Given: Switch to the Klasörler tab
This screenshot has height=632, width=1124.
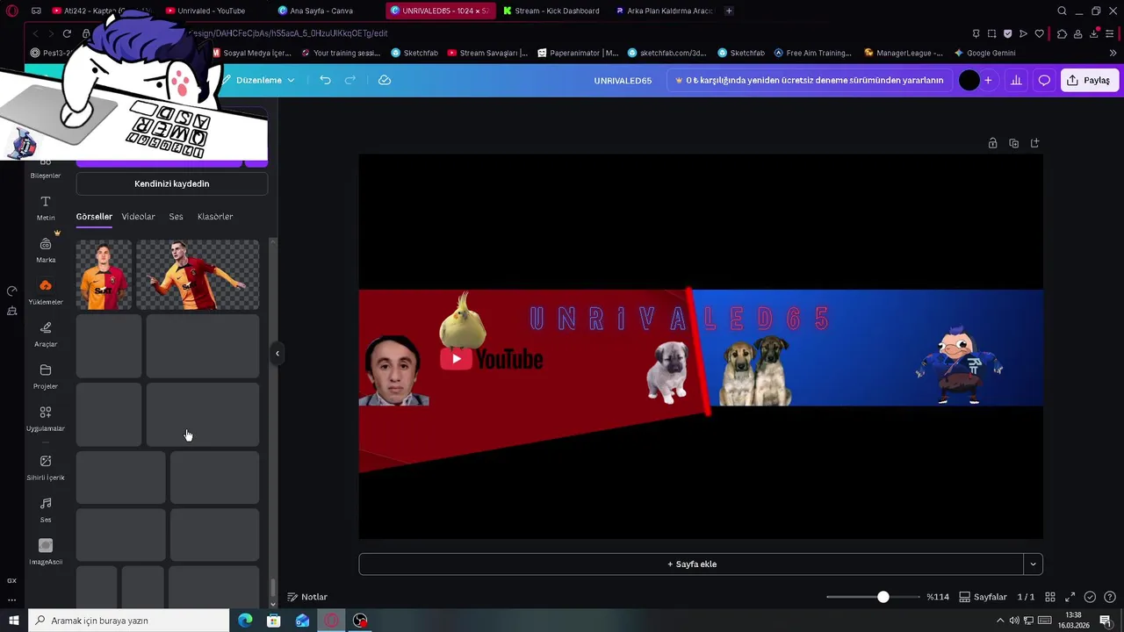Looking at the screenshot, I should 215,217.
